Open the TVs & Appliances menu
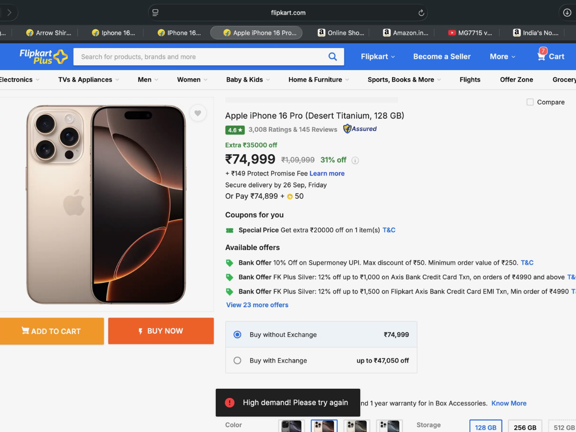Screen dimensions: 576x432 [88, 80]
